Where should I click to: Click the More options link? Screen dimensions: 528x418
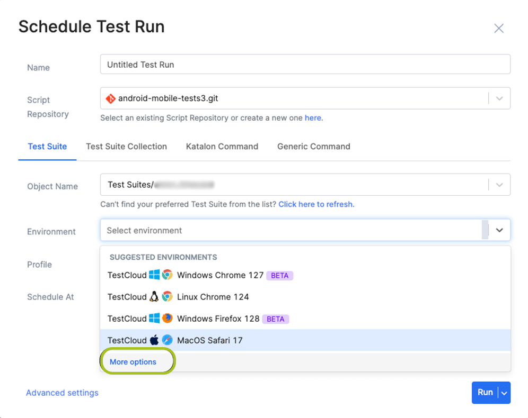tap(133, 362)
